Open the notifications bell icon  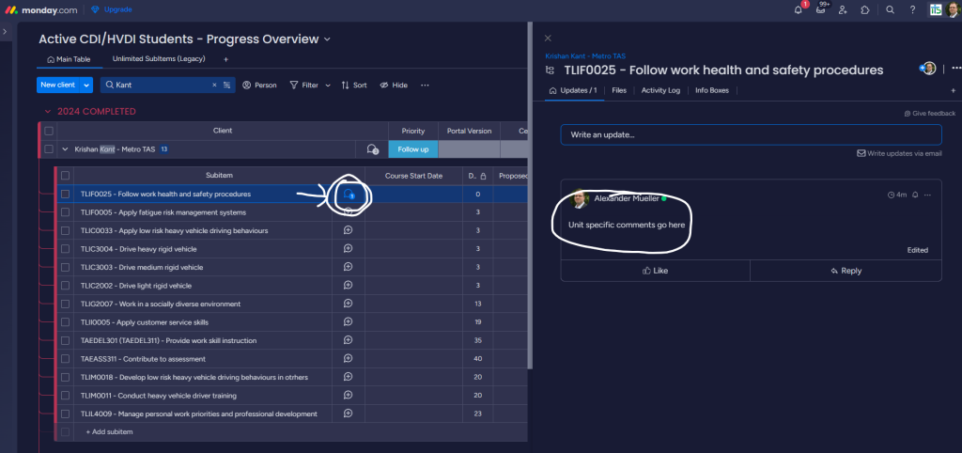tap(798, 9)
